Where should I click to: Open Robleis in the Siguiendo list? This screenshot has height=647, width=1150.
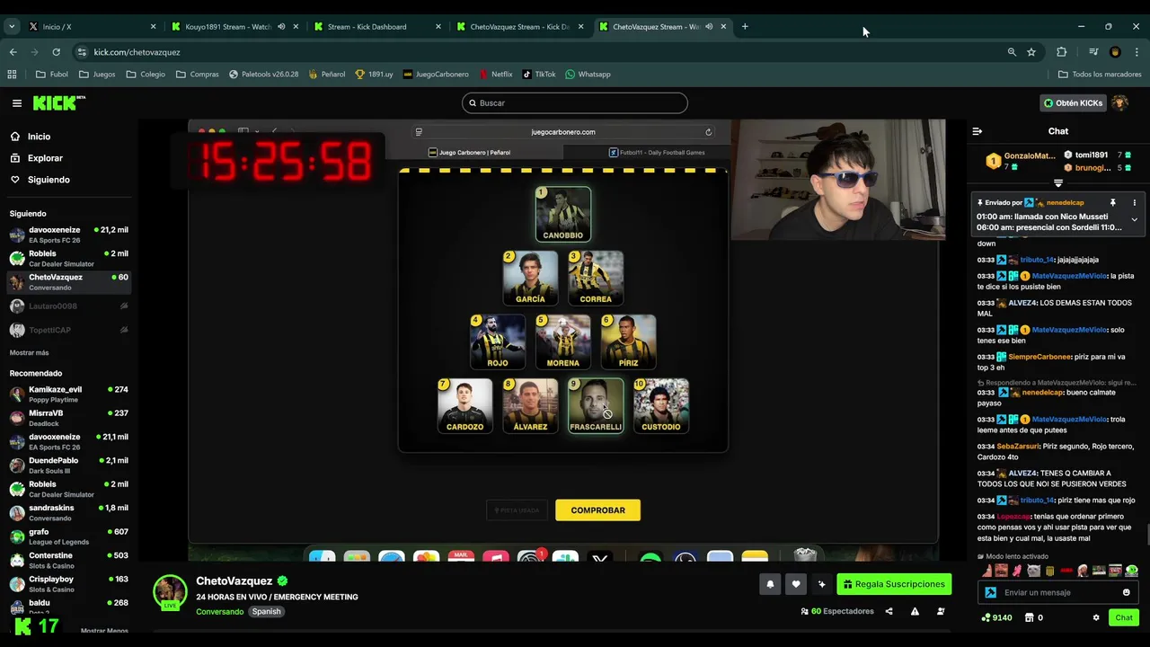(x=68, y=259)
